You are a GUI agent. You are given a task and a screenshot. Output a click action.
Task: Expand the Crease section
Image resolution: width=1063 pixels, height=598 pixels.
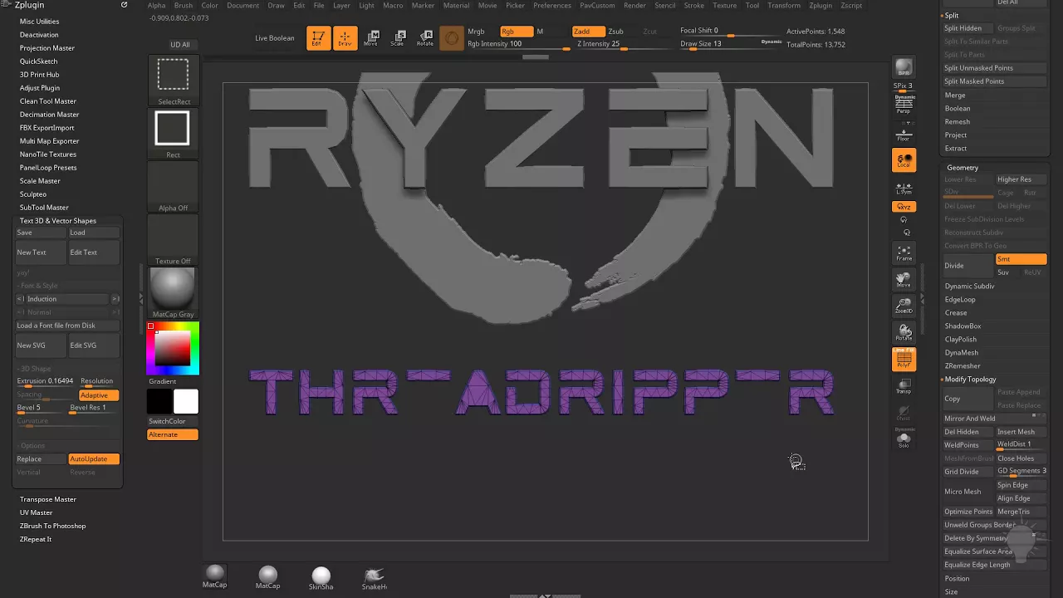[x=956, y=312]
